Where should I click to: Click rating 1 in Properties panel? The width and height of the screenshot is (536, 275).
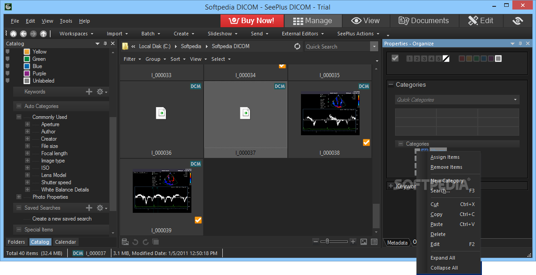pos(409,59)
